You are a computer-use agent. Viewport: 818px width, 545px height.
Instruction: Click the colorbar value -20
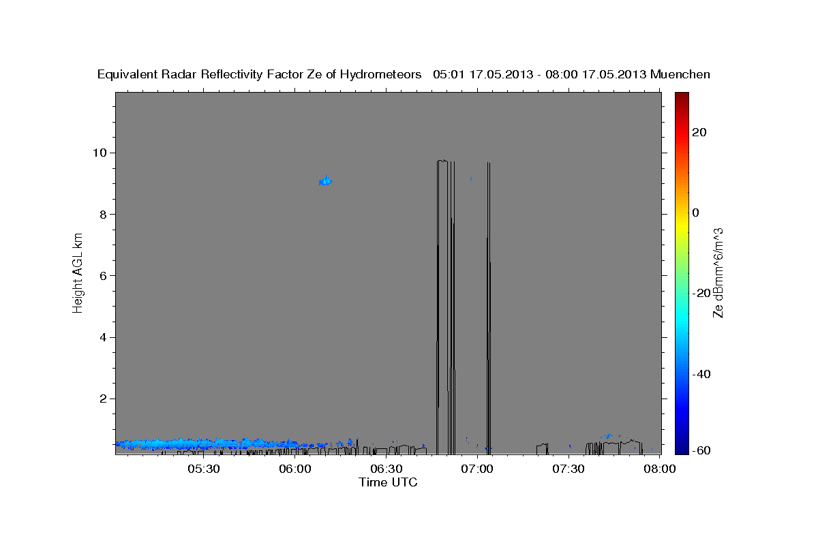click(701, 293)
